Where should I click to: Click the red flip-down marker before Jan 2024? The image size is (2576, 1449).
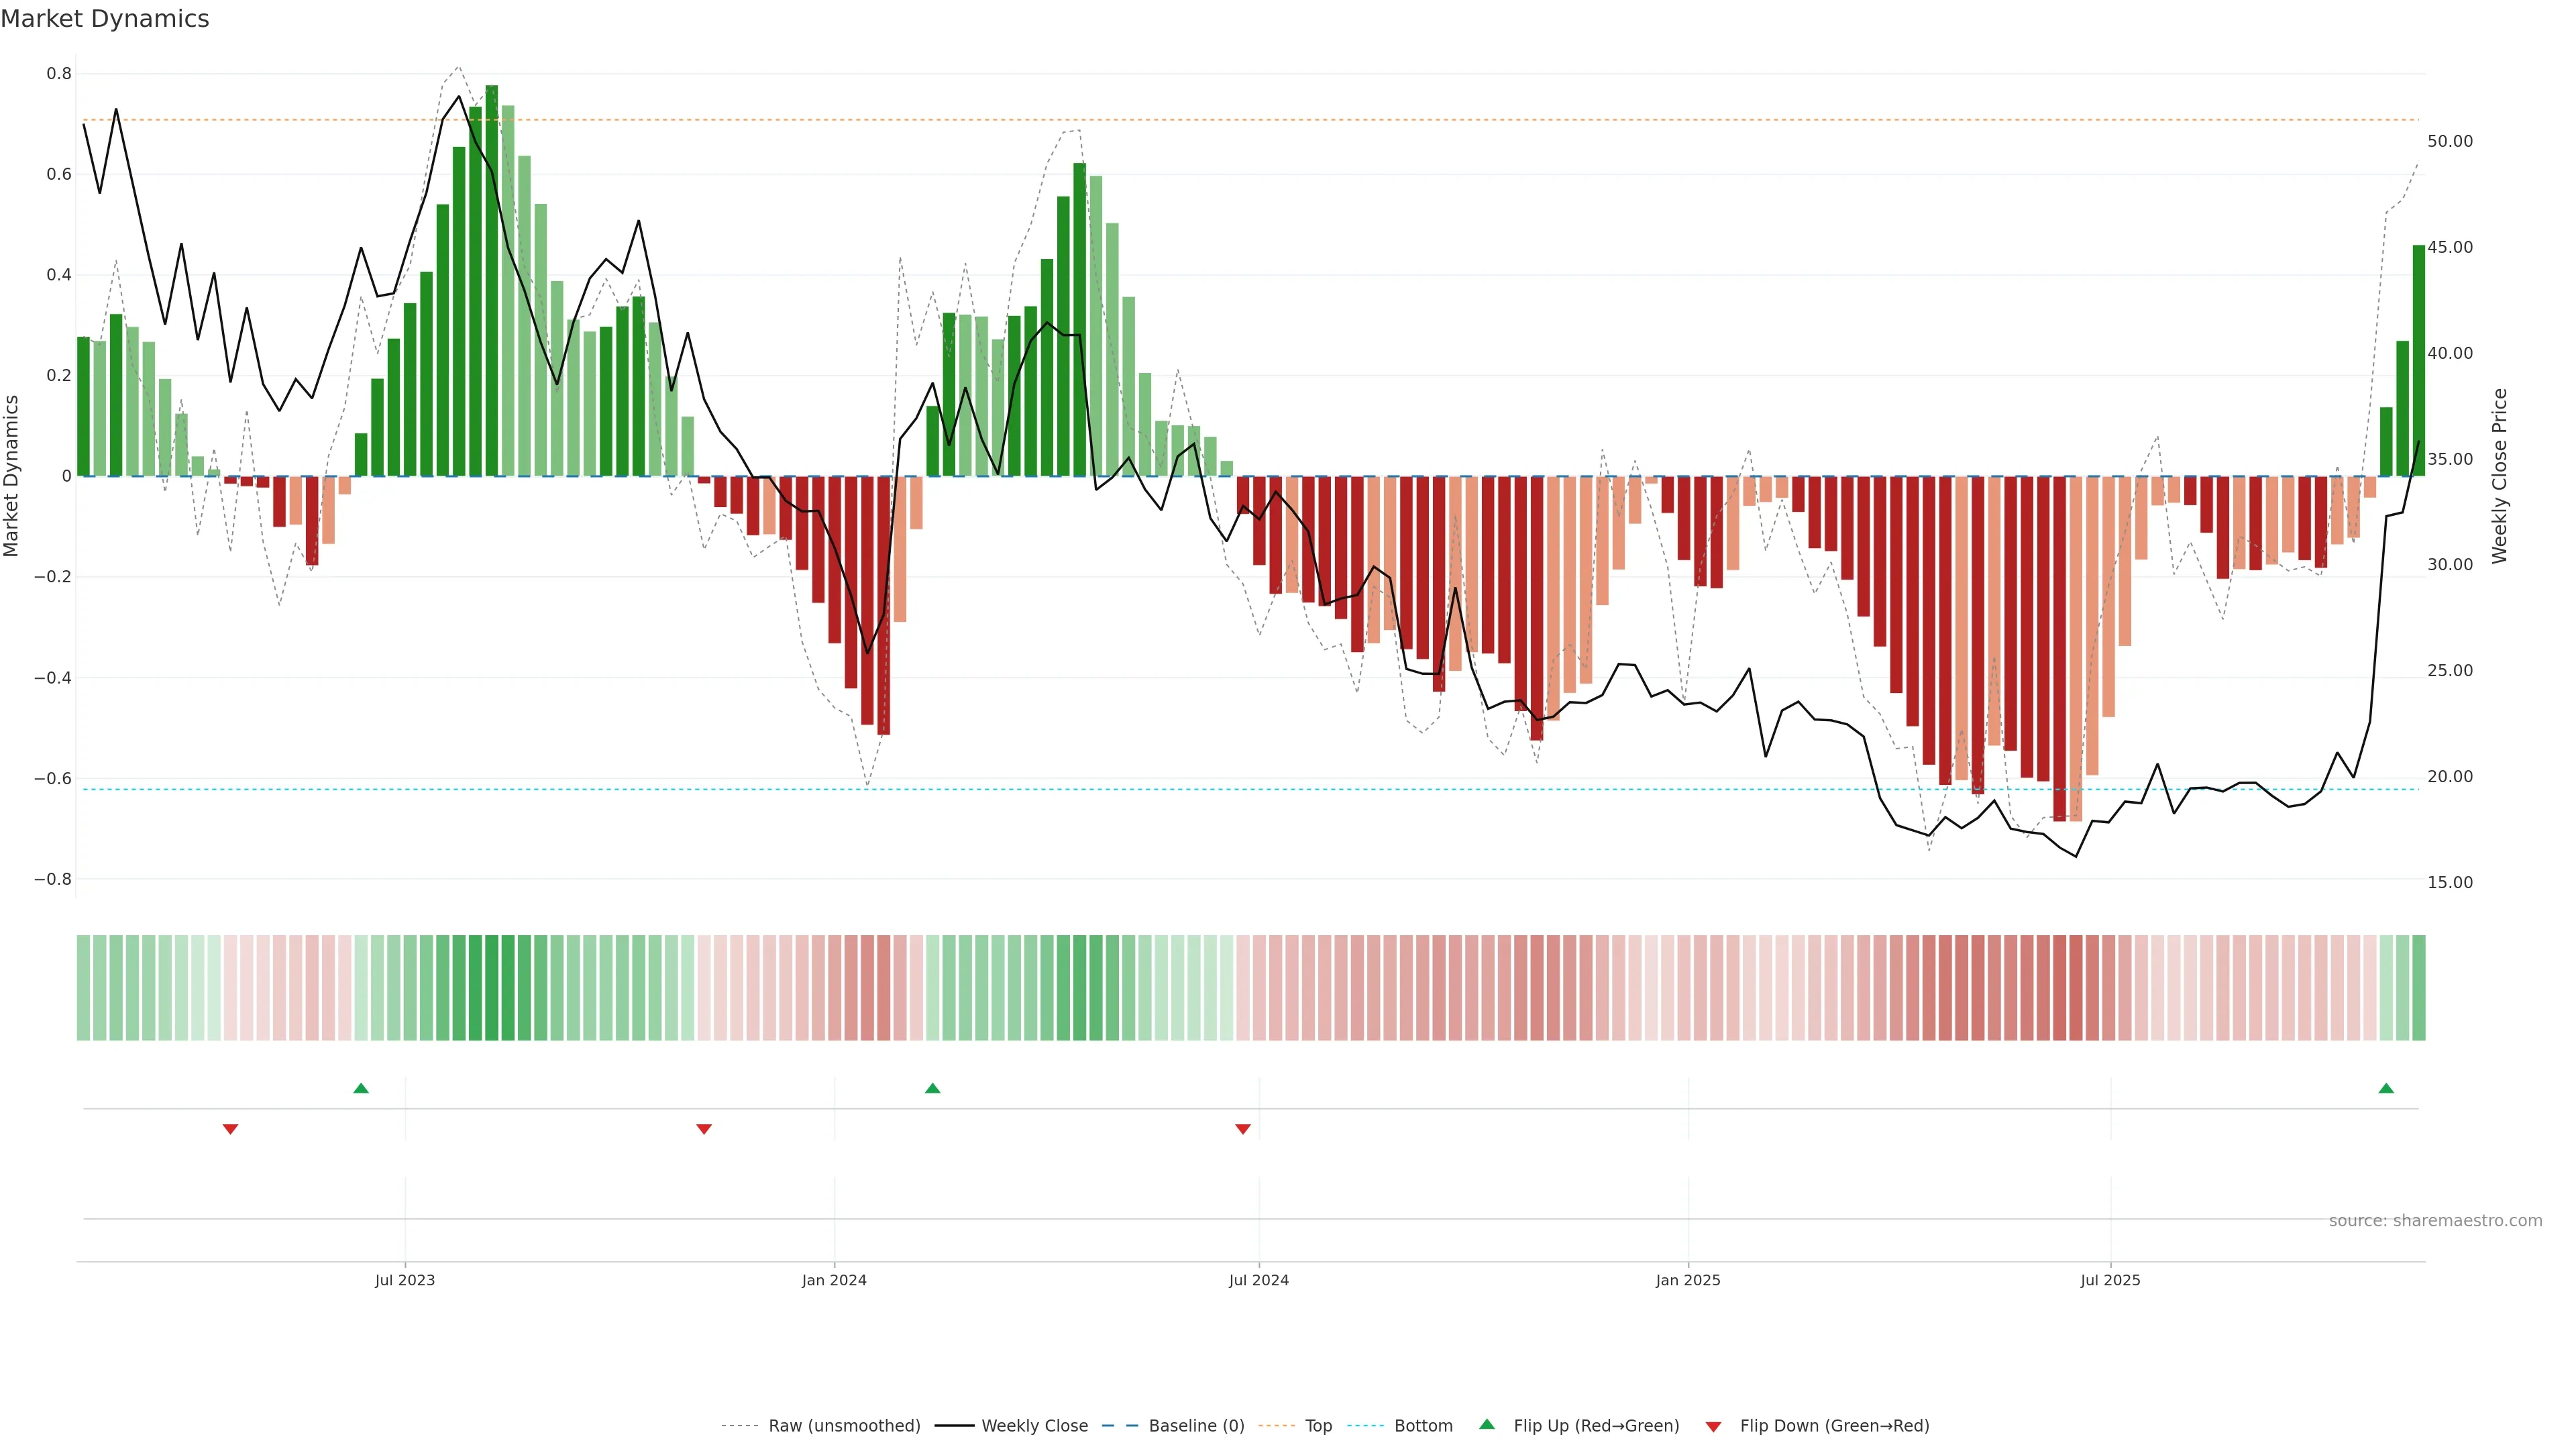704,1129
